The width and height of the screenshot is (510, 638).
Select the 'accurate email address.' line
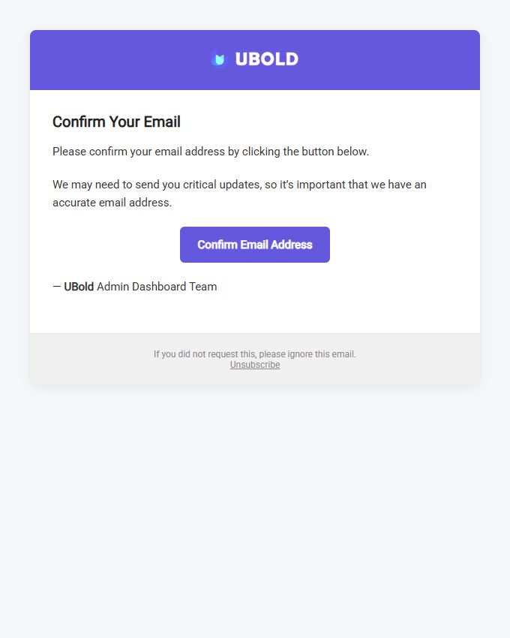112,203
